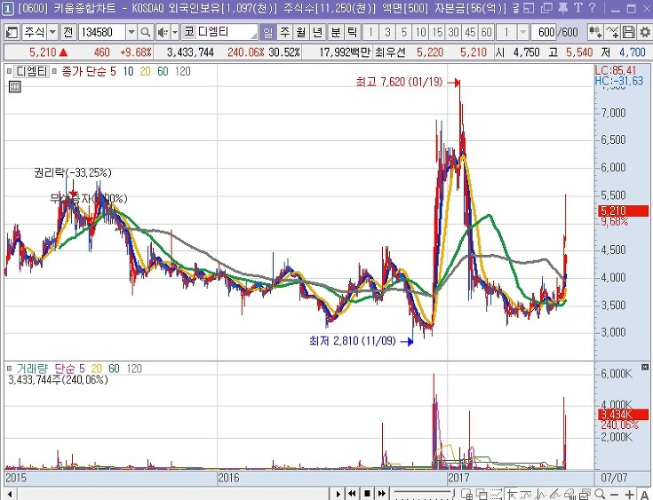This screenshot has height=500, width=653.
Task: Open chart settings gear icon
Action: [x=645, y=32]
